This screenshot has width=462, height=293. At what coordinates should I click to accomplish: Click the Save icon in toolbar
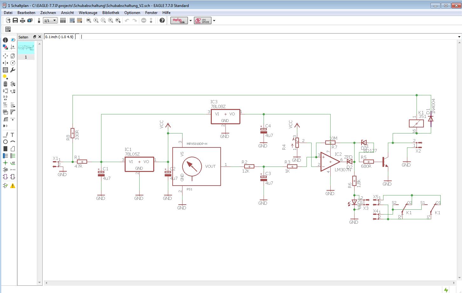pos(15,20)
